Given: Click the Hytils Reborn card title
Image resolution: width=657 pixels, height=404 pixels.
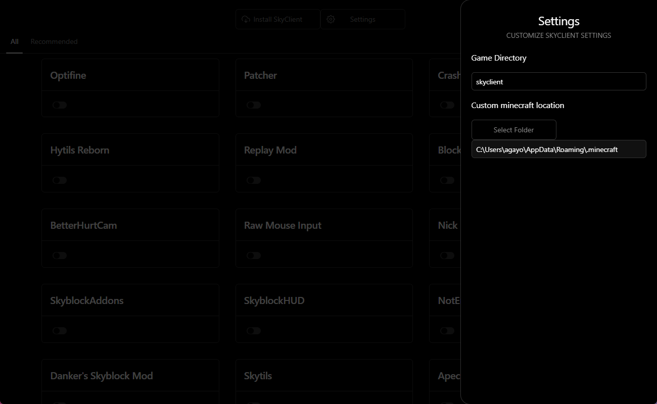Looking at the screenshot, I should tap(80, 150).
